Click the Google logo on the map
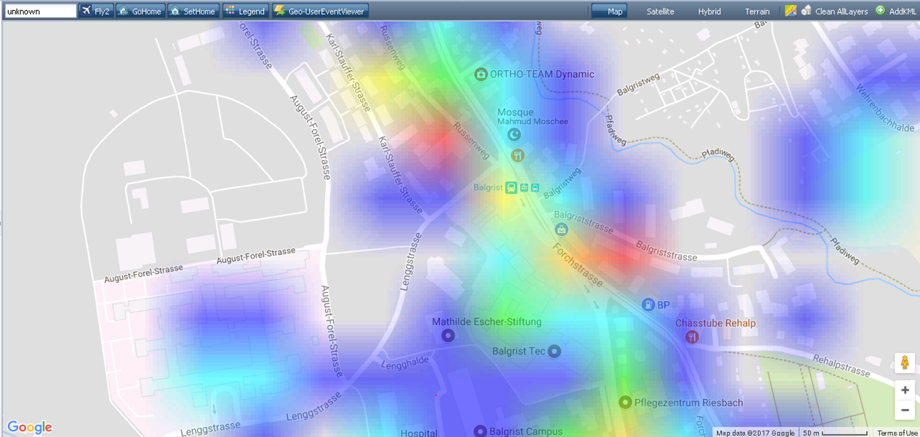The height and width of the screenshot is (437, 920). [x=30, y=427]
